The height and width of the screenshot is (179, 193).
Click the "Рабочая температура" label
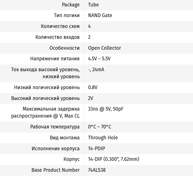tap(55, 127)
